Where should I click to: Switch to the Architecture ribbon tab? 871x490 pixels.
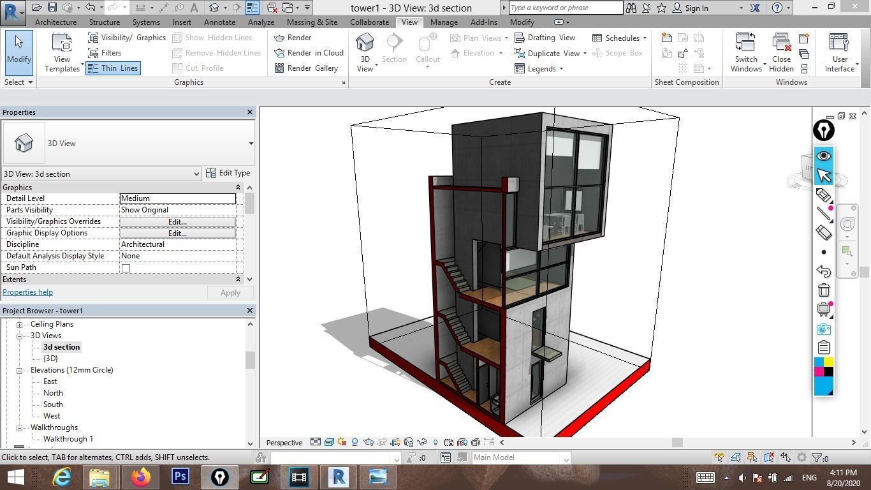tap(55, 22)
